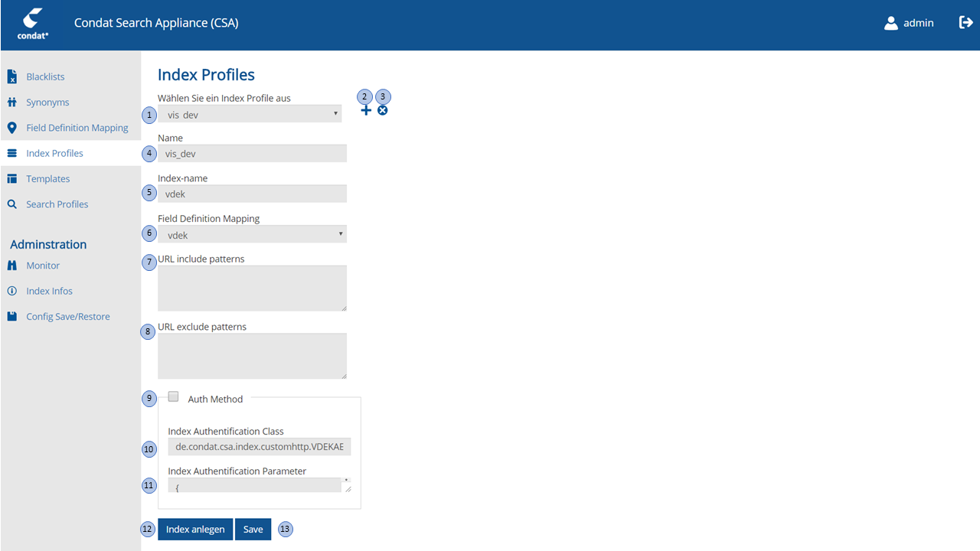Add a new index profile with plus icon
This screenshot has width=980, height=551.
point(366,110)
